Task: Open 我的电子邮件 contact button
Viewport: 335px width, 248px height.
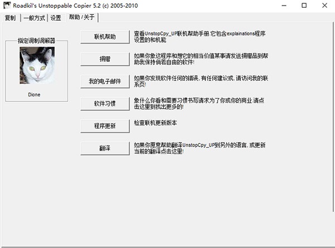Action: pos(105,81)
